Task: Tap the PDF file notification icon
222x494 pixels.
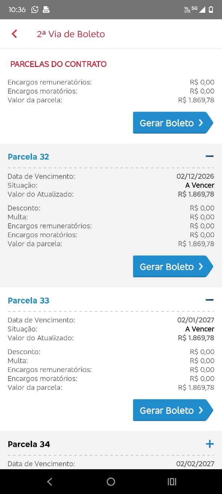Action: (x=46, y=10)
